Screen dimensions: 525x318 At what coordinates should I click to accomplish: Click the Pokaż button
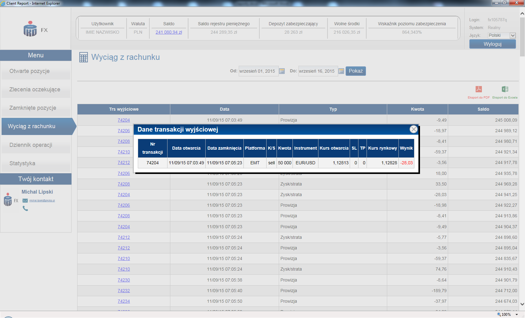[x=356, y=71]
